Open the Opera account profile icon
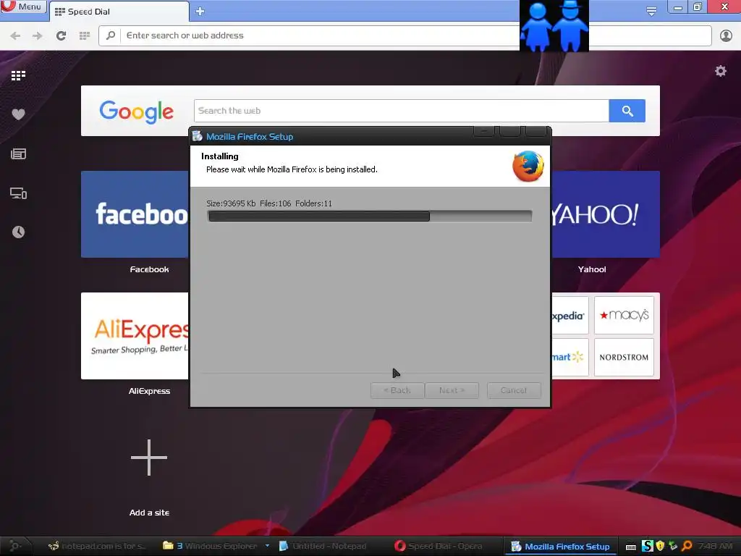 coord(726,35)
